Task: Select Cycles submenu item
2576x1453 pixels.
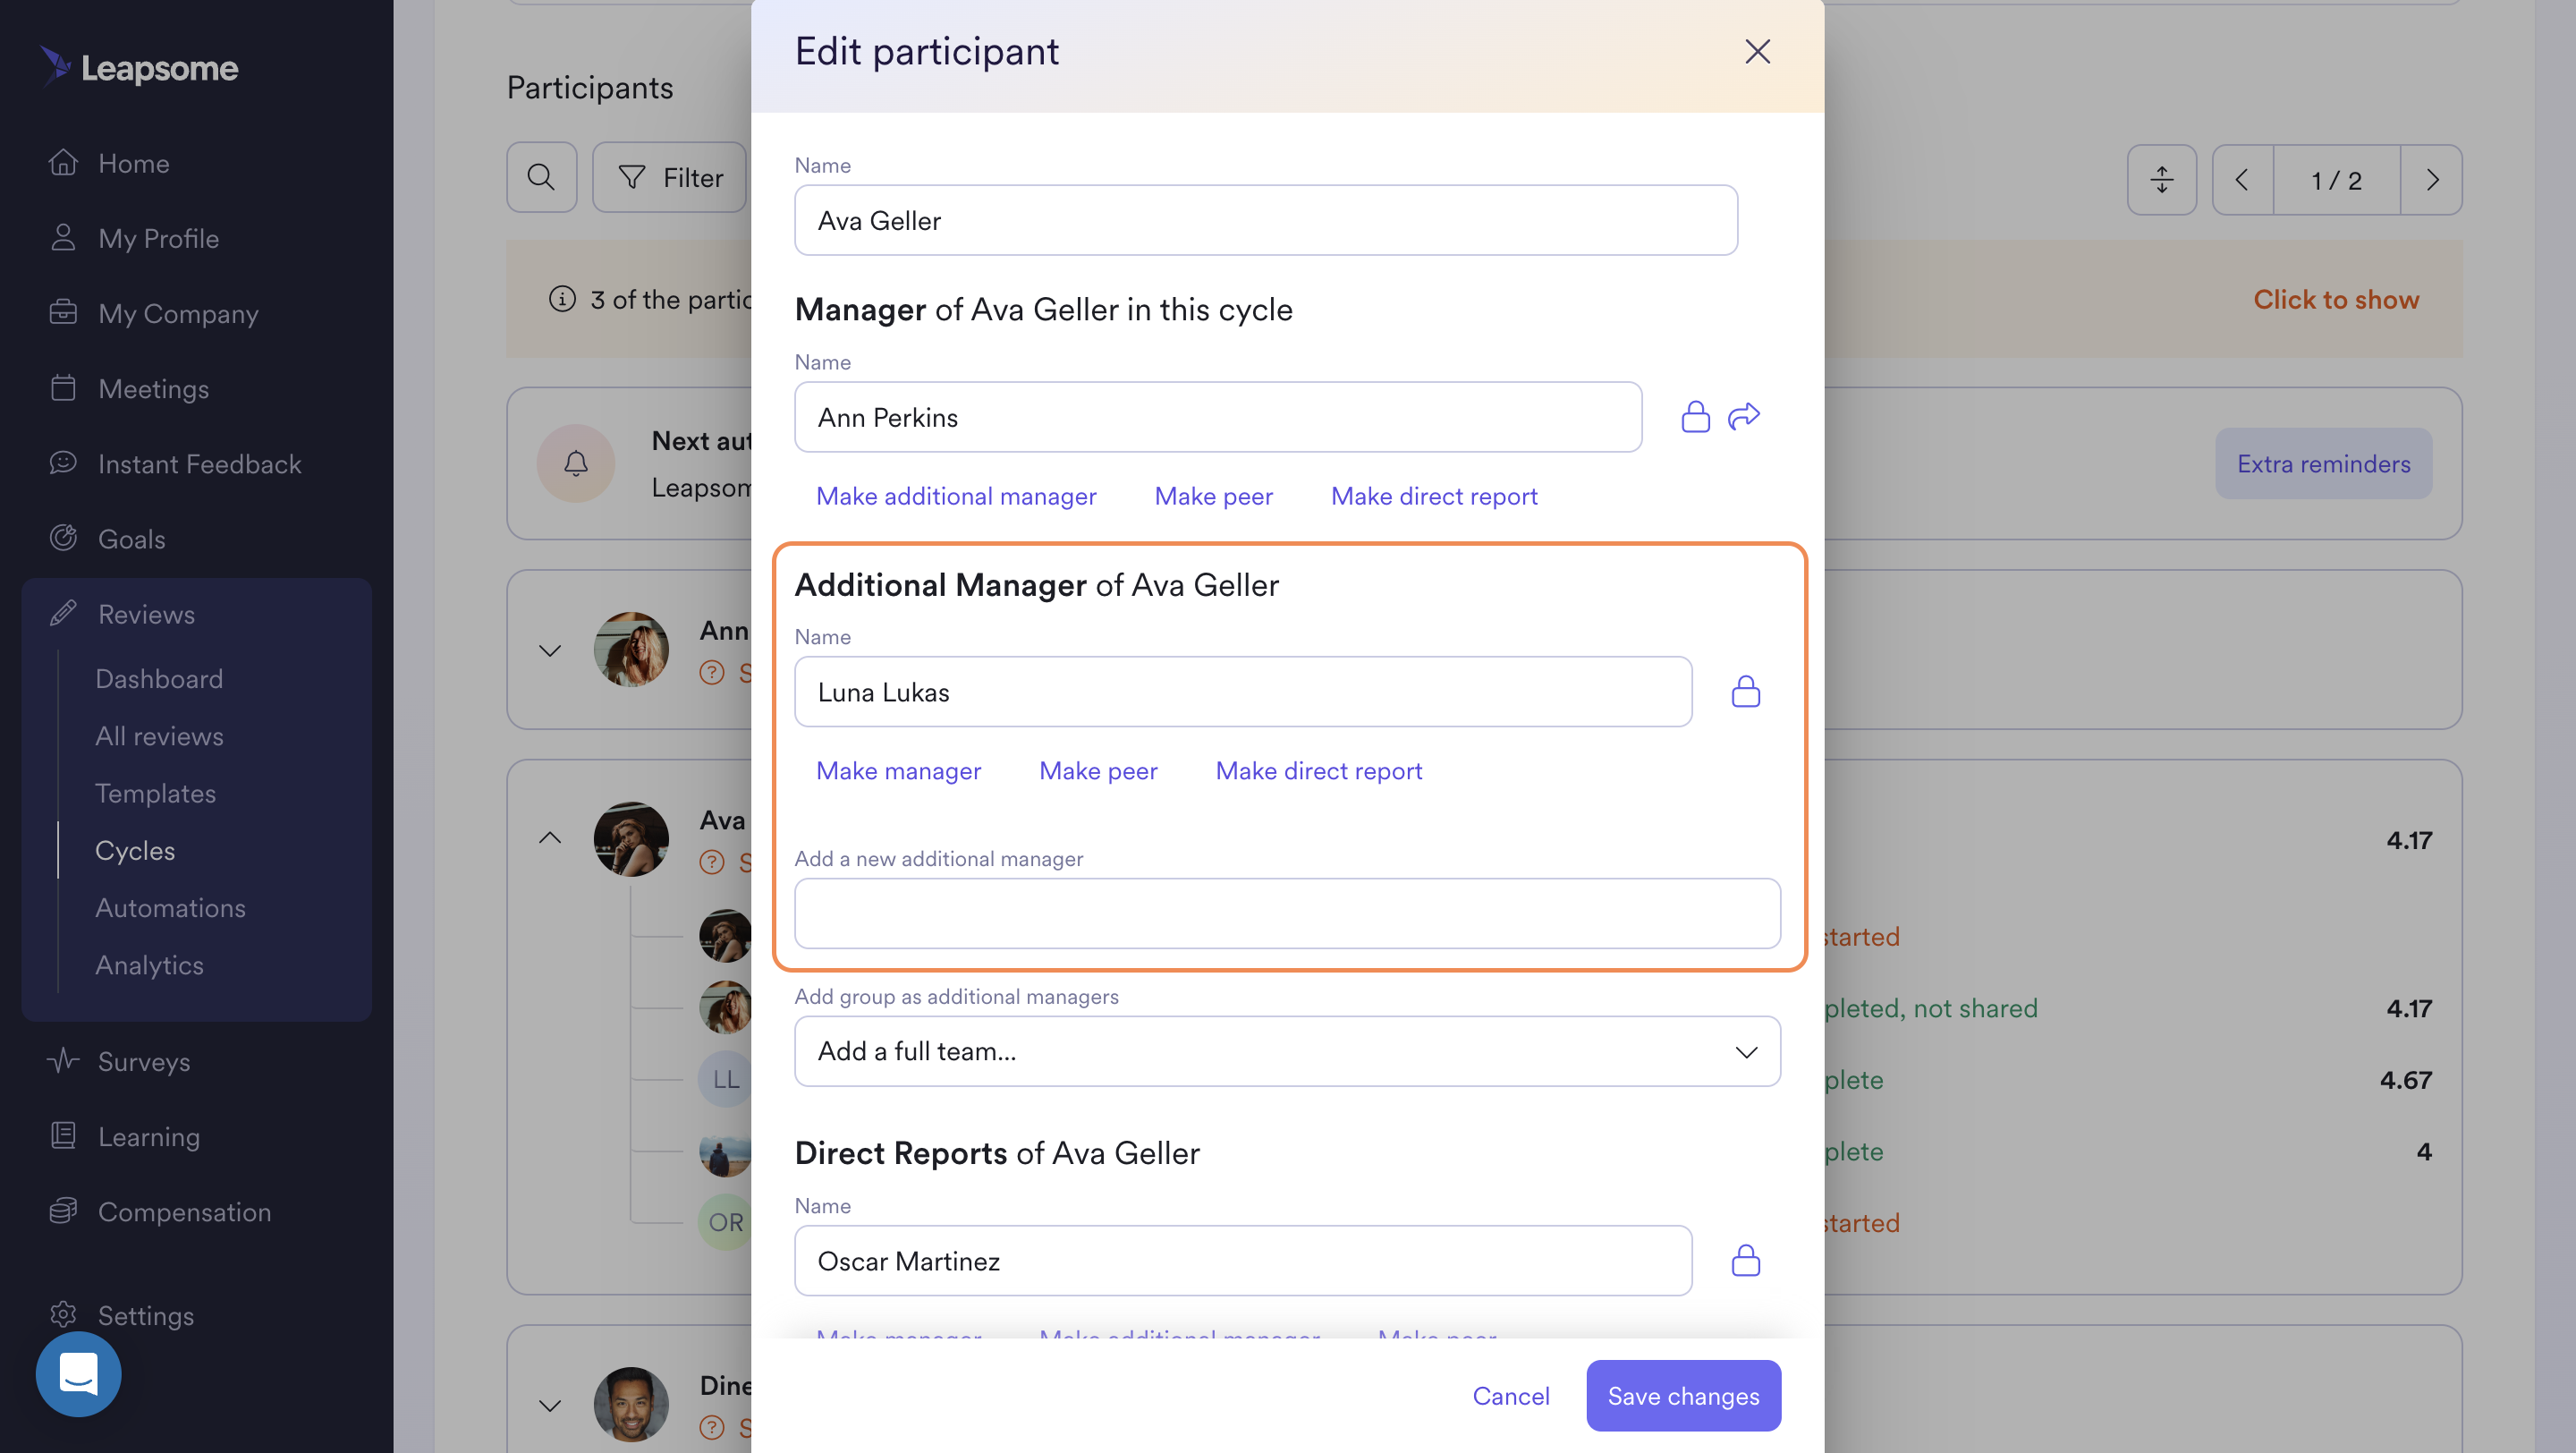Action: tap(134, 849)
